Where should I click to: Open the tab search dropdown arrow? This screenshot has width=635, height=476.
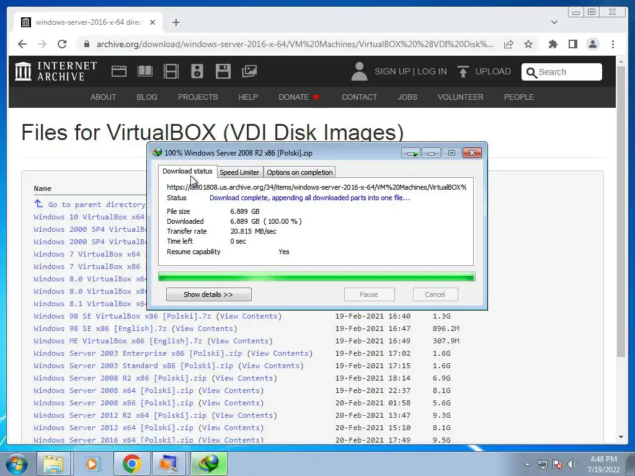point(554,22)
